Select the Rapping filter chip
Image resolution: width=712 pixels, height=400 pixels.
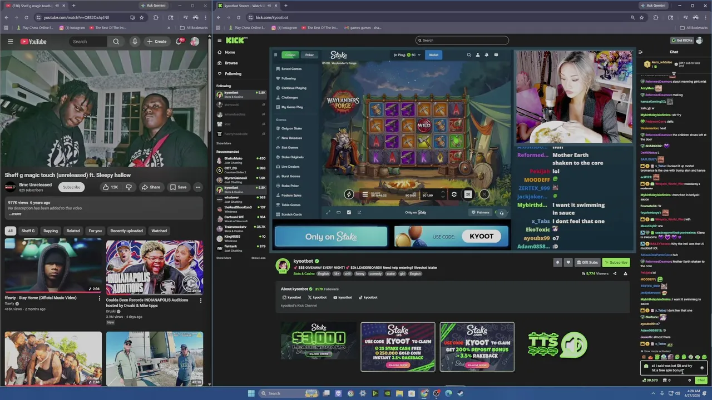click(51, 231)
